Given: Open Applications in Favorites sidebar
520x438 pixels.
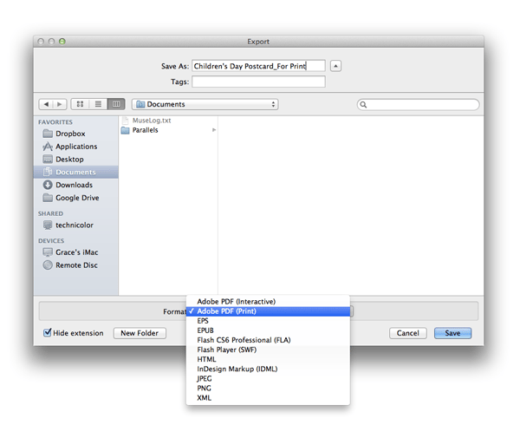Looking at the screenshot, I should [x=75, y=147].
